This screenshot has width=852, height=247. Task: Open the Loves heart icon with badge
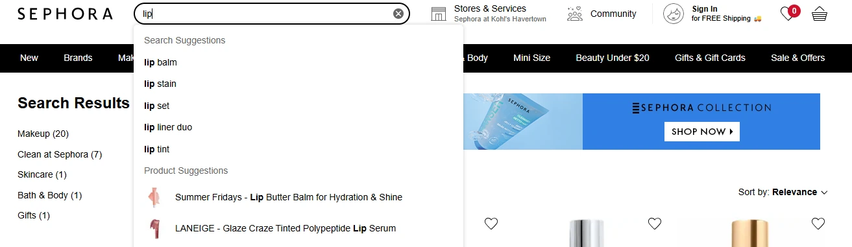coord(789,13)
